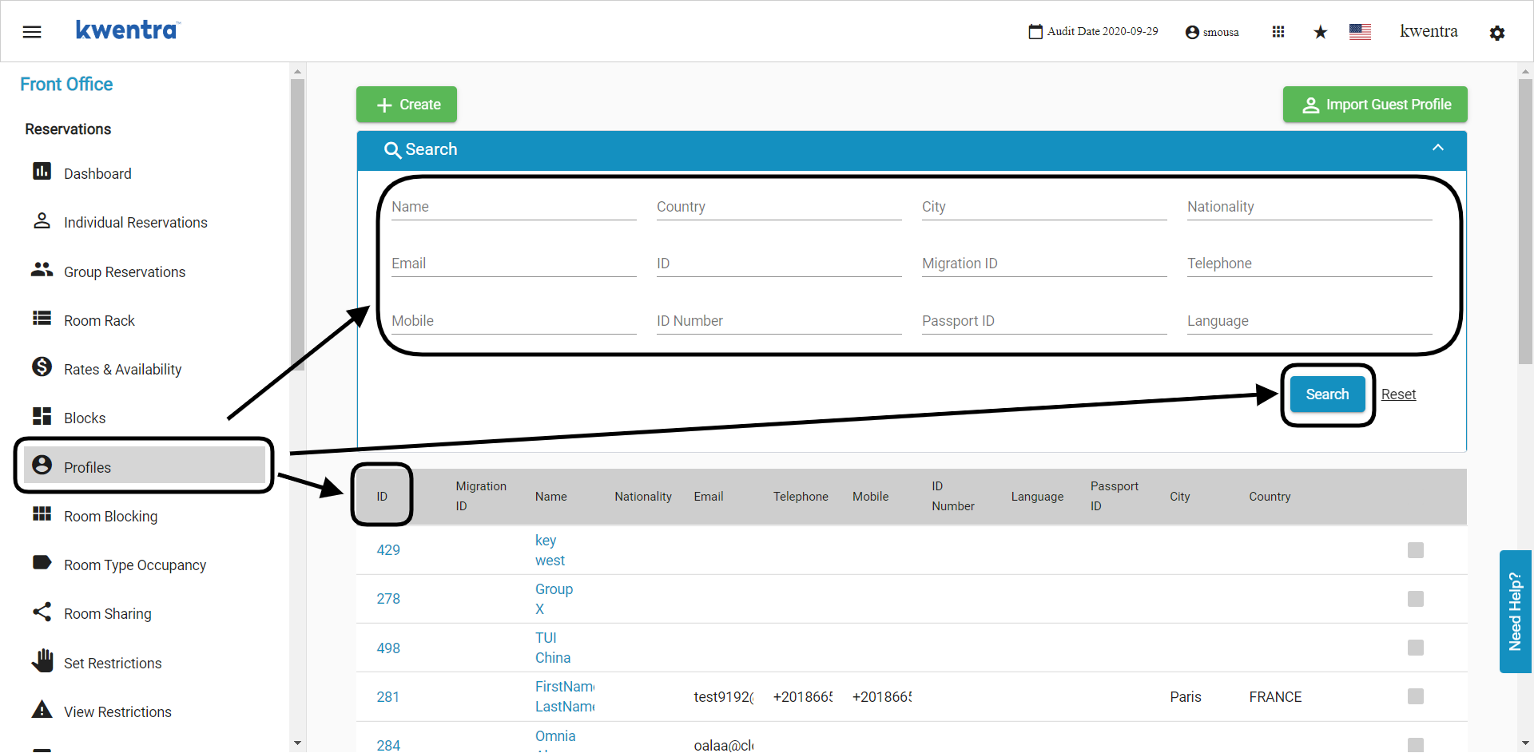Click the View Restrictions warning icon
1534x753 pixels.
(x=42, y=709)
